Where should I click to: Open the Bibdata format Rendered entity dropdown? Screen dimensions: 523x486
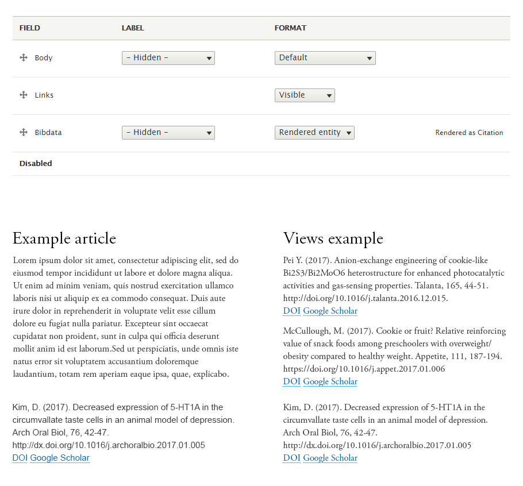[314, 132]
